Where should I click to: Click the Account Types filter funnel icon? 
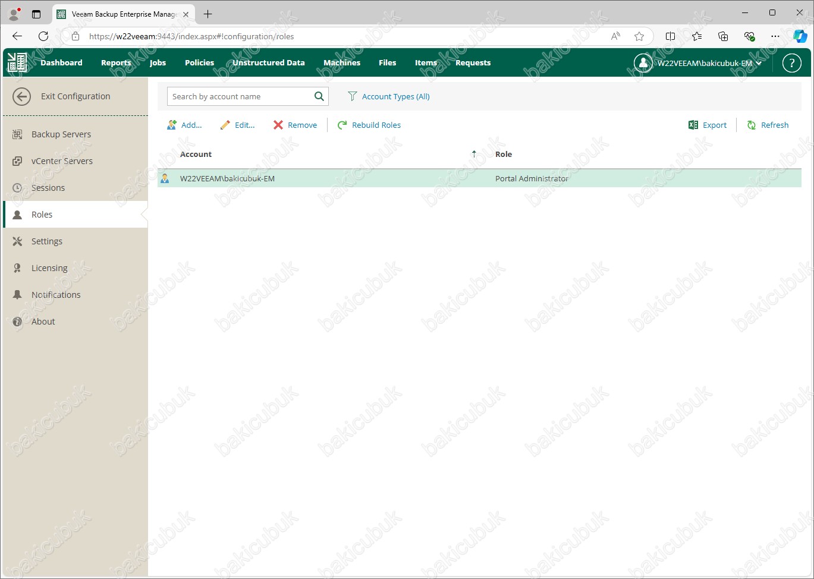click(x=353, y=96)
